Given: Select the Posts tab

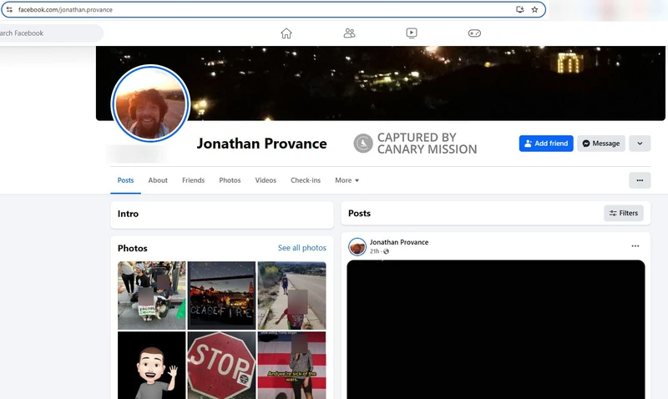Looking at the screenshot, I should pos(126,180).
